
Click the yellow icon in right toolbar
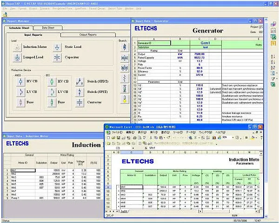click(273, 43)
